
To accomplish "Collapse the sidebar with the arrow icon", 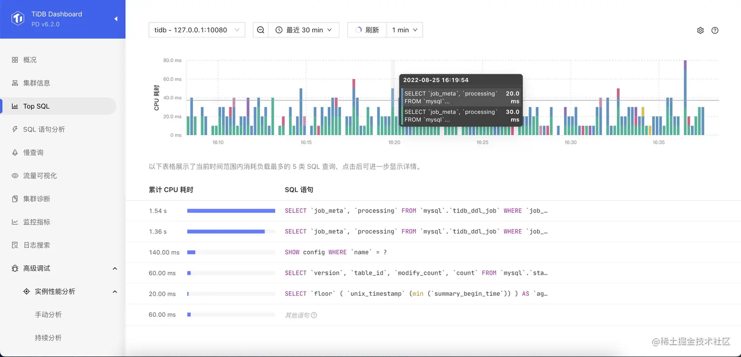I will click(x=116, y=19).
